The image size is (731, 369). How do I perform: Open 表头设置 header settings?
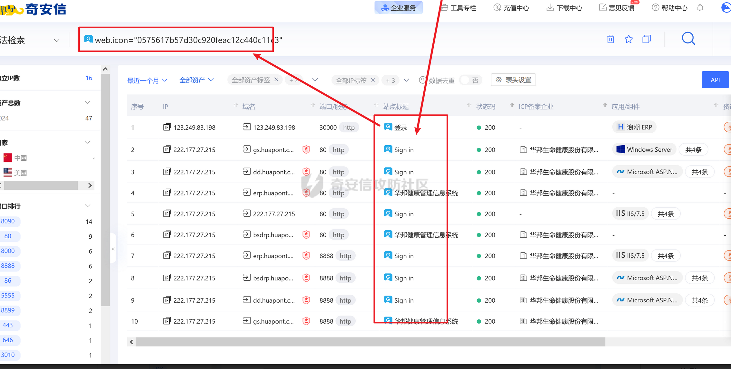click(x=513, y=80)
